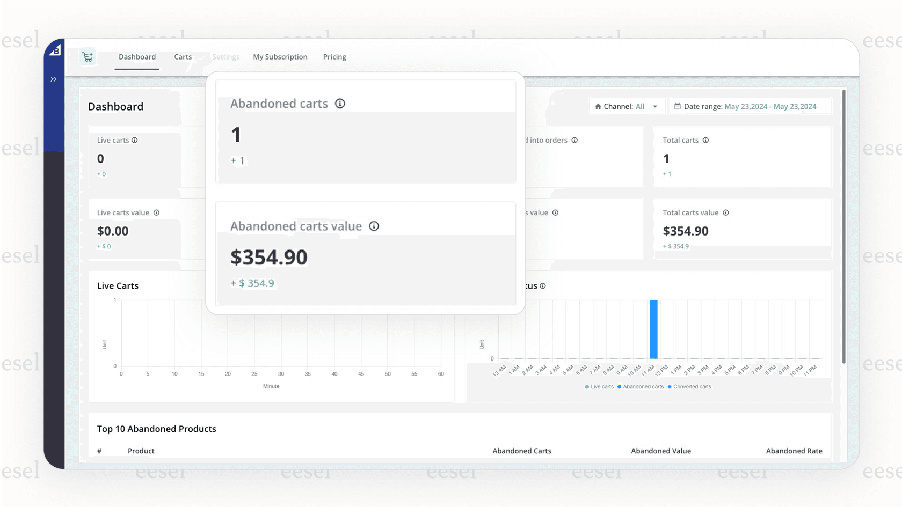
Task: Click the info icon next to Live carts
Action: (x=134, y=140)
